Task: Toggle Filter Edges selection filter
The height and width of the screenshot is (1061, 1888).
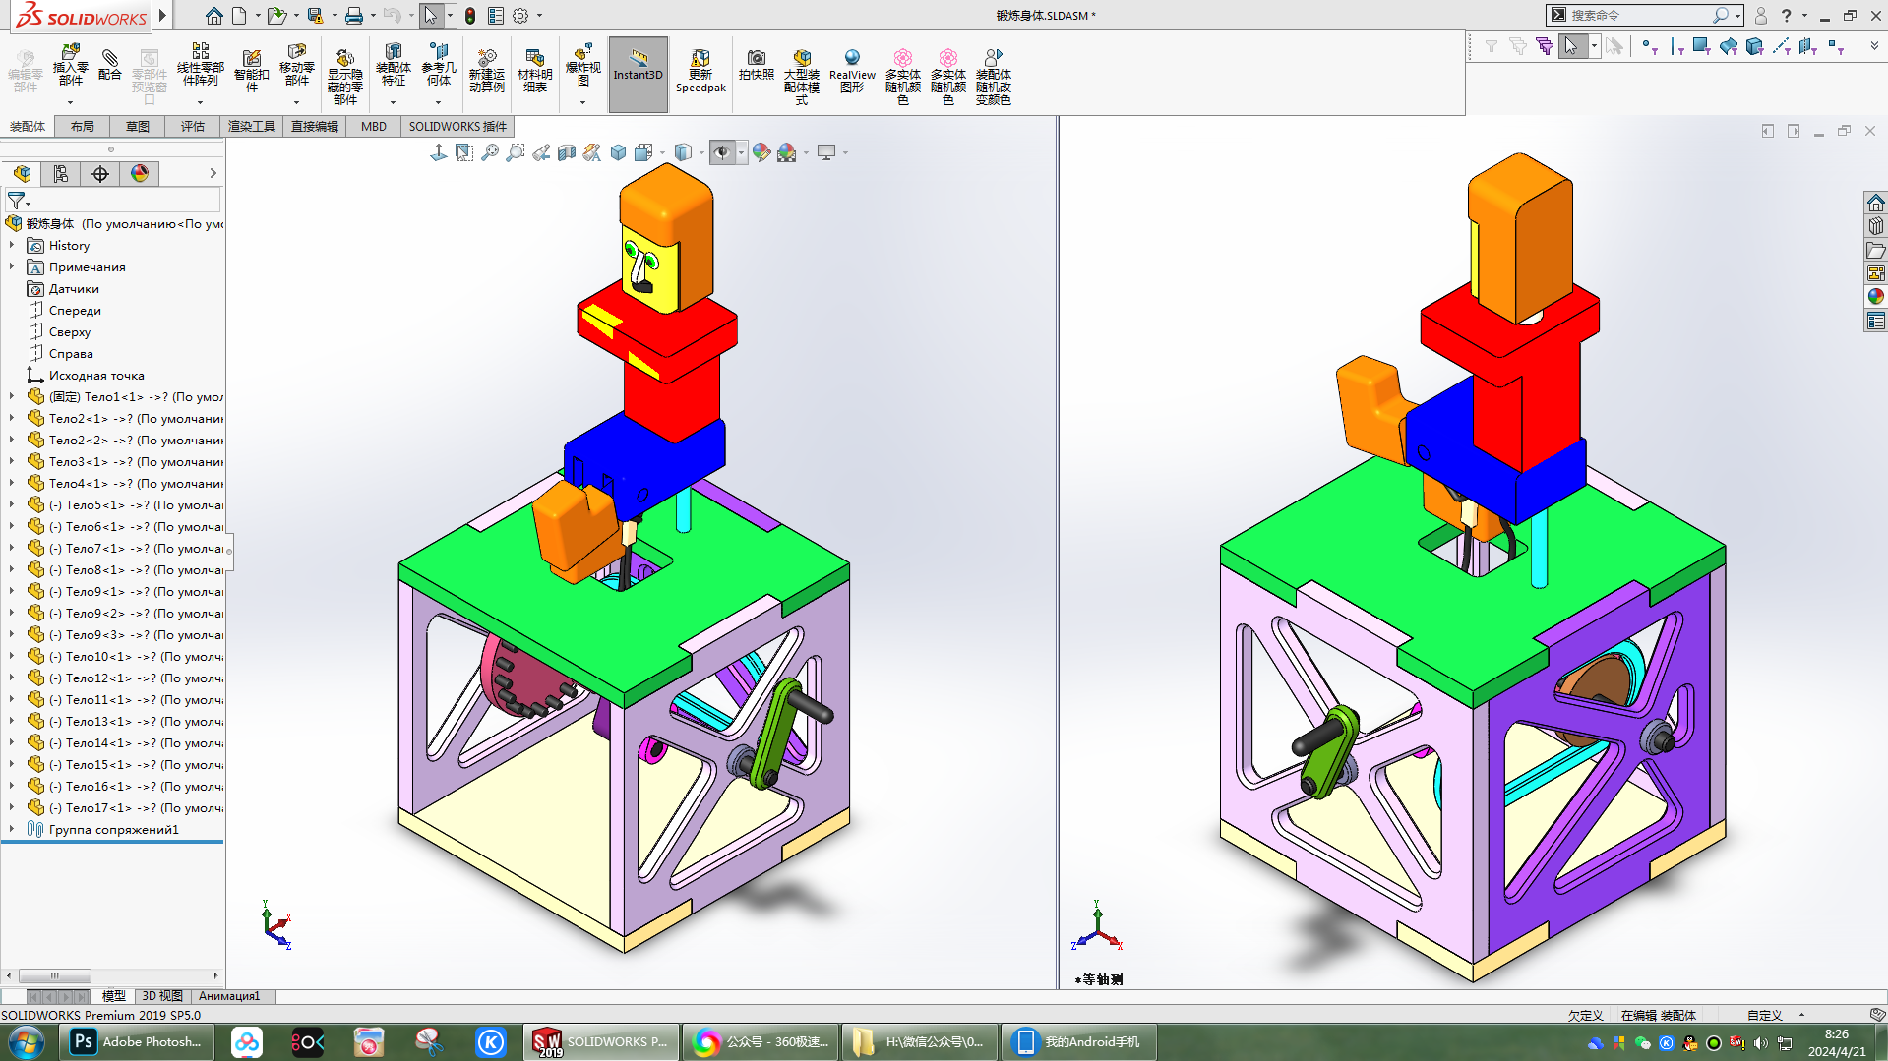Action: pos(1676,46)
